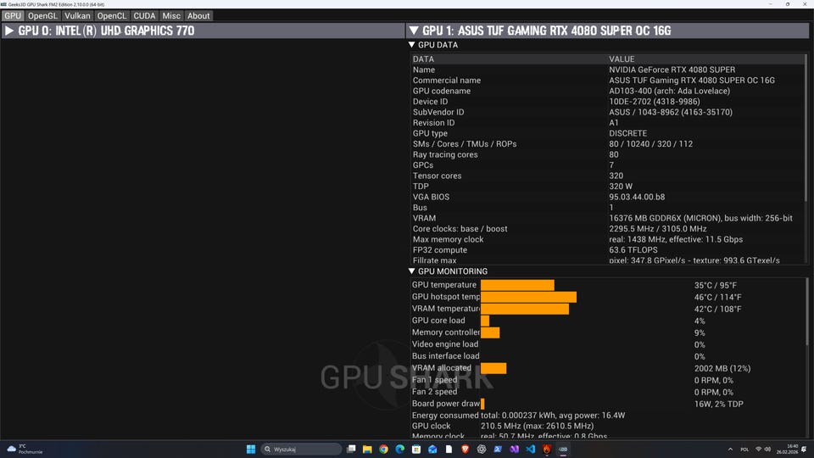Show hidden system tray icons
The width and height of the screenshot is (814, 458).
coord(730,450)
